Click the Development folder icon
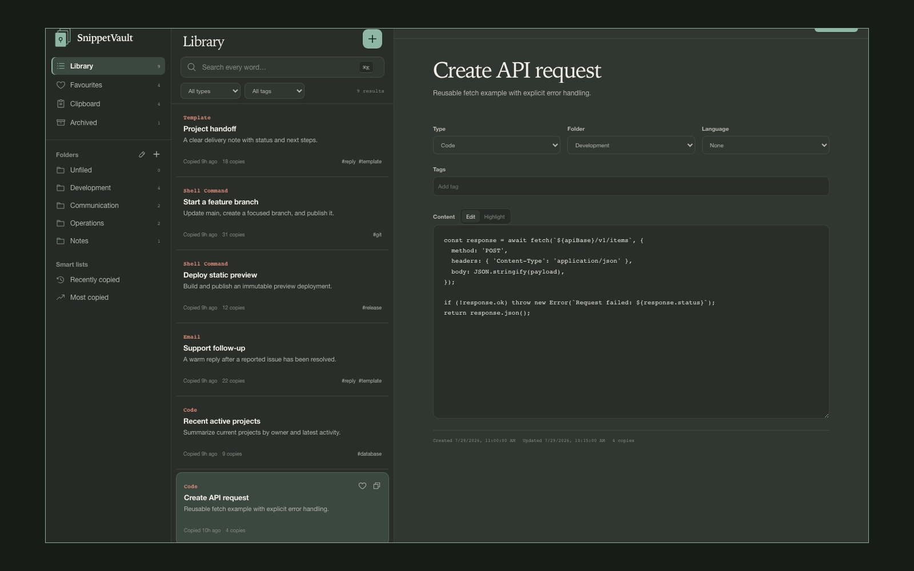The image size is (914, 571). [x=61, y=188]
